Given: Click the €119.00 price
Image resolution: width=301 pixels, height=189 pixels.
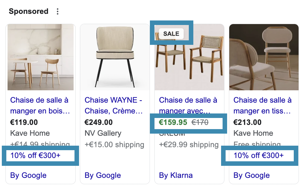Looking at the screenshot, I should pos(24,122).
